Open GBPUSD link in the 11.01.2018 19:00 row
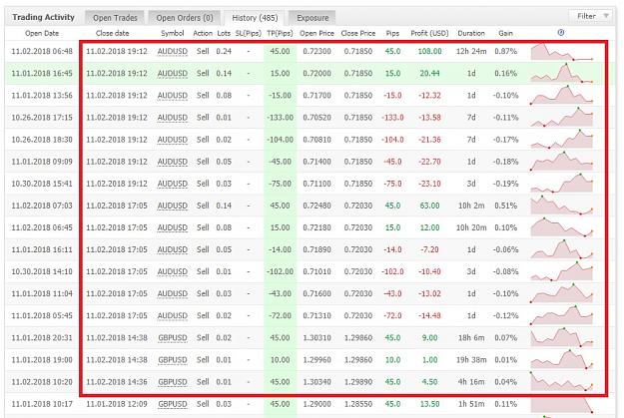The width and height of the screenshot is (624, 418). coord(173,360)
